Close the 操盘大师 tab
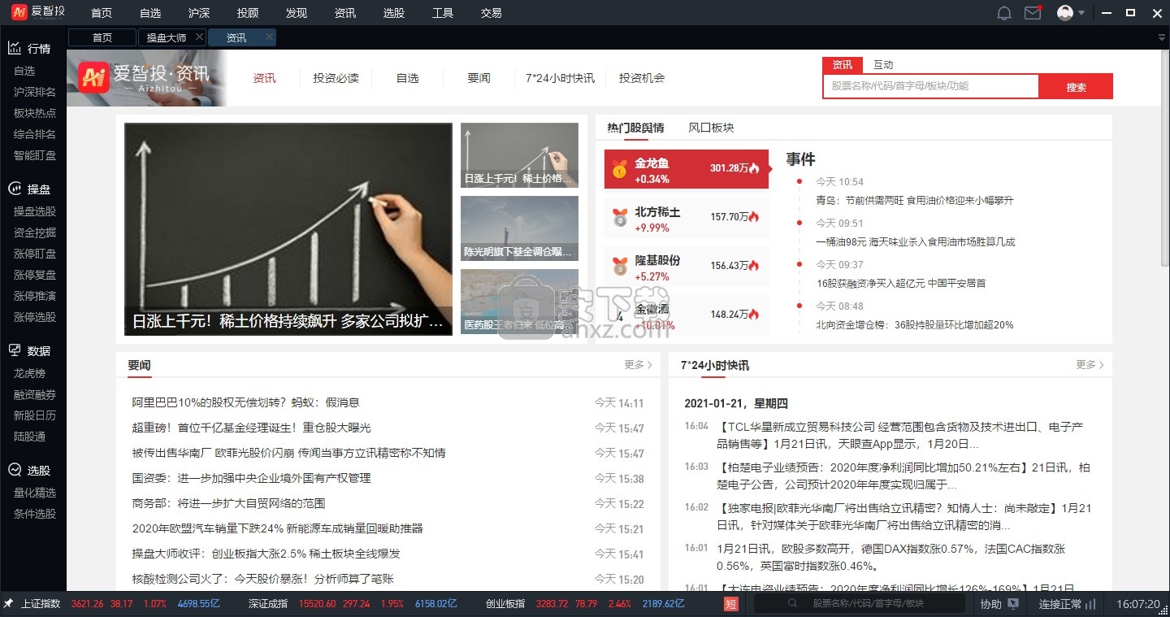The height and width of the screenshot is (617, 1170). pos(200,37)
